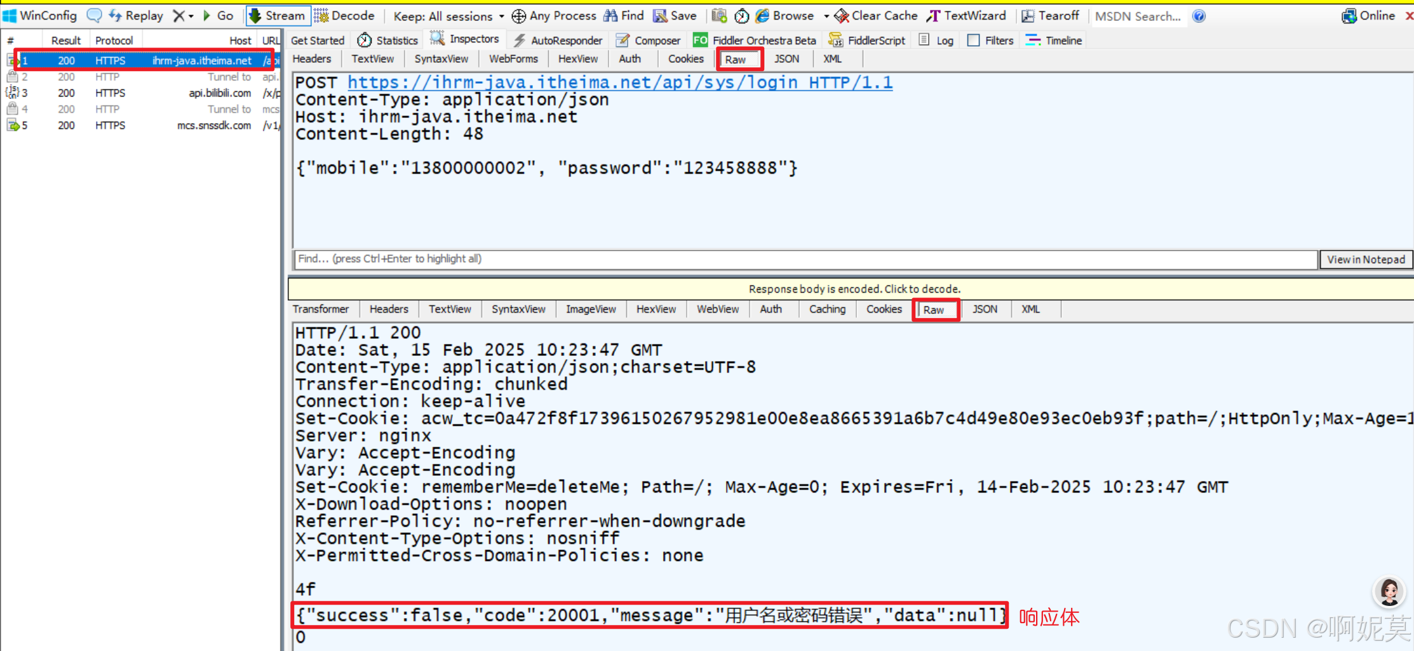Select response ImageView tab

point(591,310)
